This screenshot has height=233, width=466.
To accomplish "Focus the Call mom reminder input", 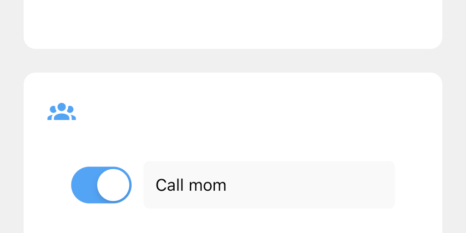I will [268, 185].
